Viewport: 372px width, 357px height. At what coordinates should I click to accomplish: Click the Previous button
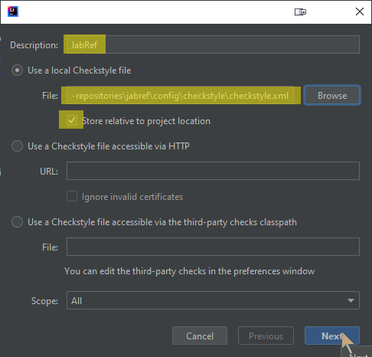tap(266, 336)
